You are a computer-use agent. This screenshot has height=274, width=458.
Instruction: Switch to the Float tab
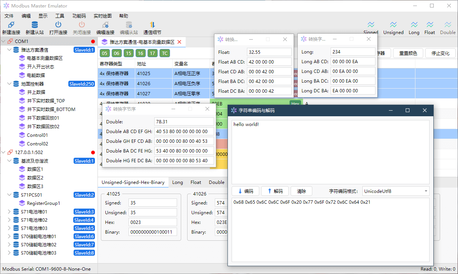tap(196, 182)
